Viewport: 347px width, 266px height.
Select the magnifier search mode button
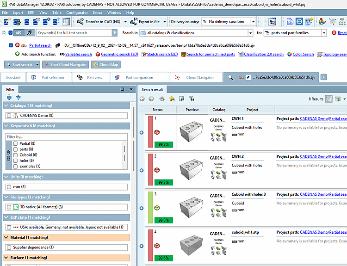pos(30,33)
